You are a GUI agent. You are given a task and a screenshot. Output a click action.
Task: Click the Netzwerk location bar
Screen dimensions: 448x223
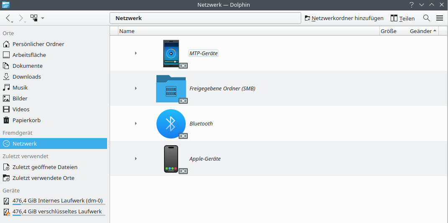pyautogui.click(x=205, y=18)
